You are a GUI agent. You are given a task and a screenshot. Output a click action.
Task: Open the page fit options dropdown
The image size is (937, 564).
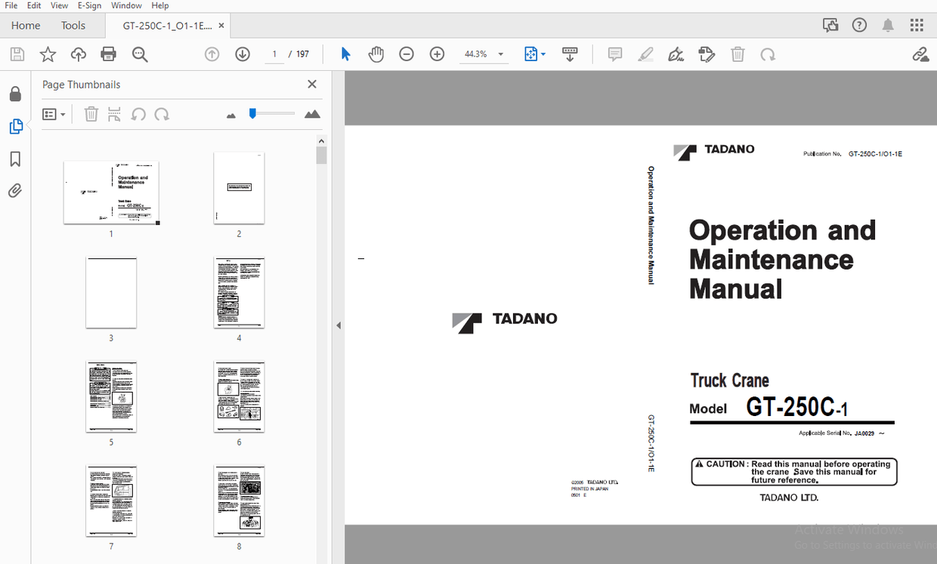[x=542, y=54]
